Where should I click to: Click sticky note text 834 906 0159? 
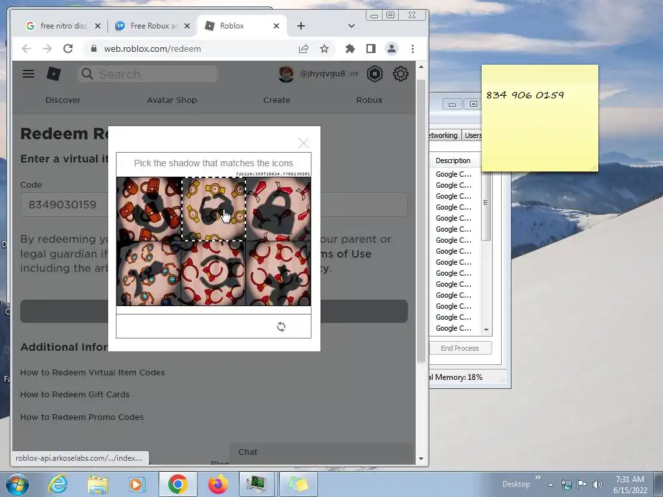[x=524, y=95]
